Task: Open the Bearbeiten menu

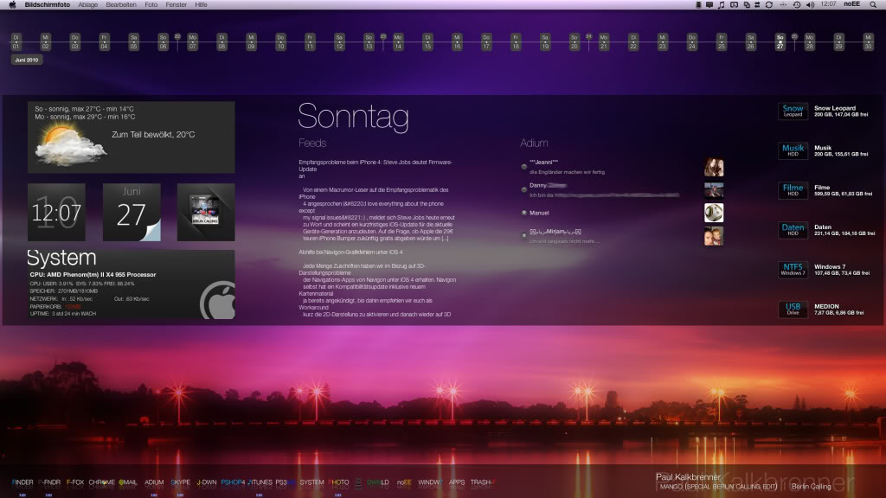Action: tap(121, 4)
